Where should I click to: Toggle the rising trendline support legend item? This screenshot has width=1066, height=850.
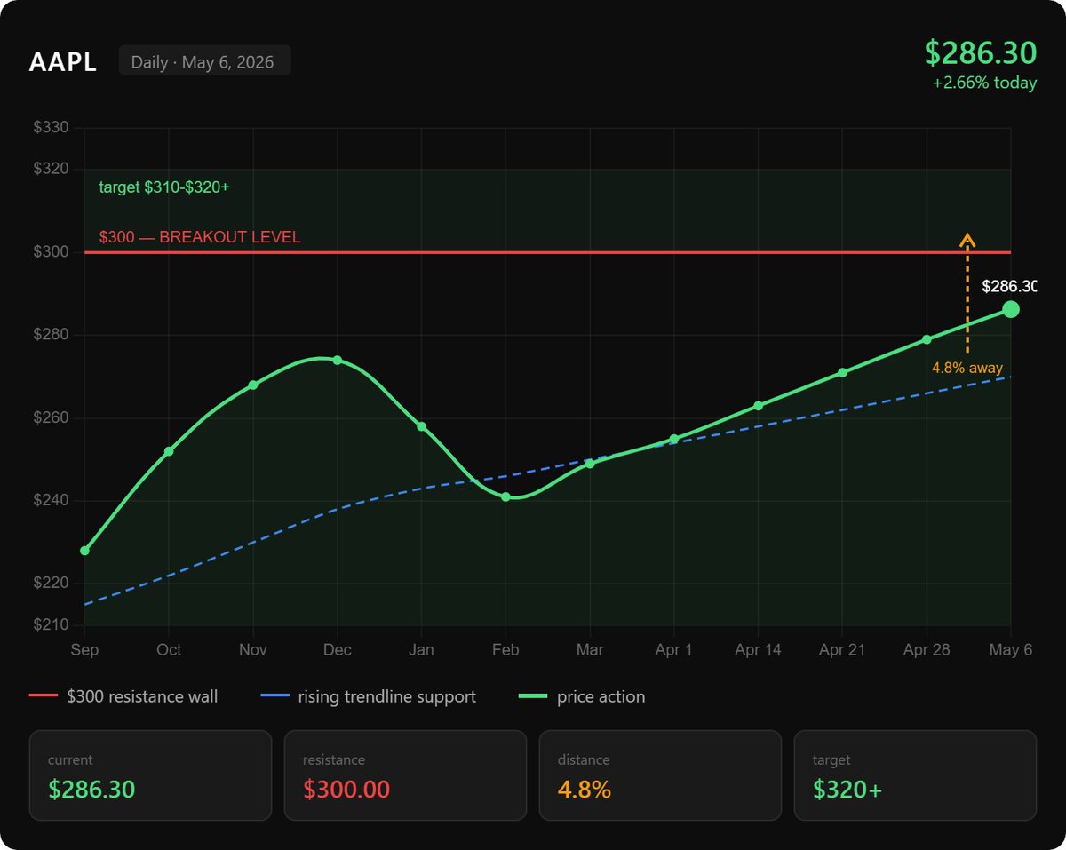click(x=370, y=696)
